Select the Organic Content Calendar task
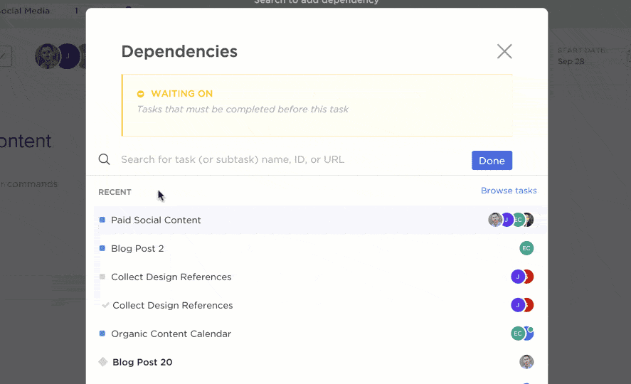Image resolution: width=631 pixels, height=384 pixels. [320, 334]
